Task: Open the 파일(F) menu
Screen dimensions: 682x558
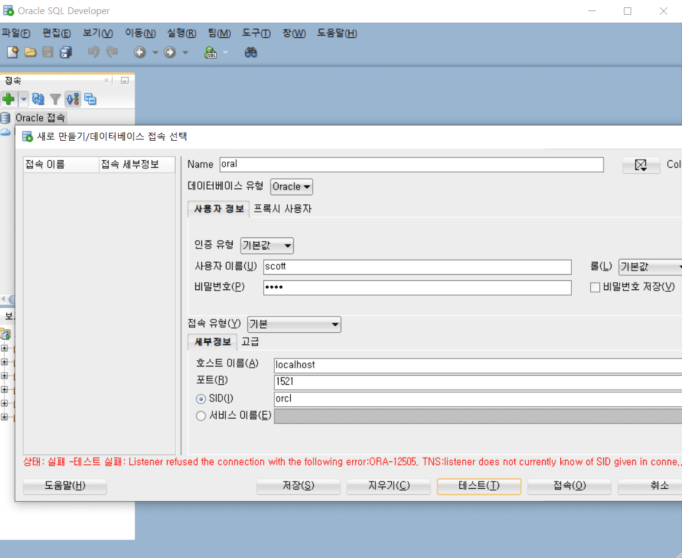Action: point(16,33)
